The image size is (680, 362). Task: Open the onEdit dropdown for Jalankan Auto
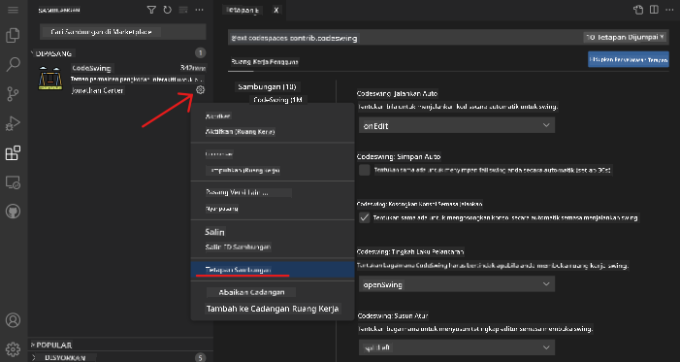[x=457, y=125]
